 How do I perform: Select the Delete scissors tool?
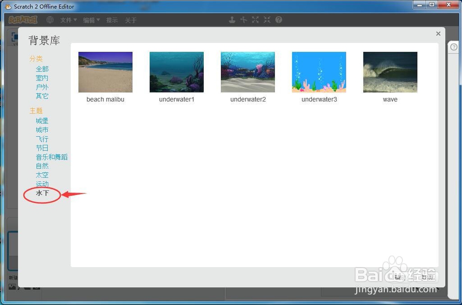[243, 20]
